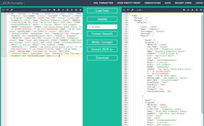The width and height of the screenshot is (204, 126).
Task: Click inside the left JSON input editor text
Action: pyautogui.click(x=44, y=35)
